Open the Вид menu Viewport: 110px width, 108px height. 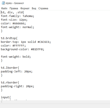(x=34, y=8)
